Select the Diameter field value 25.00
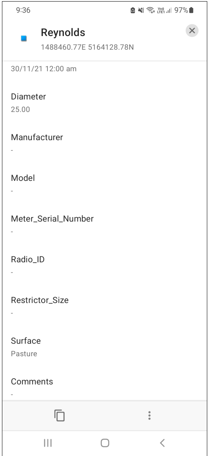Screen dimensions: 210x456 pyautogui.click(x=20, y=110)
